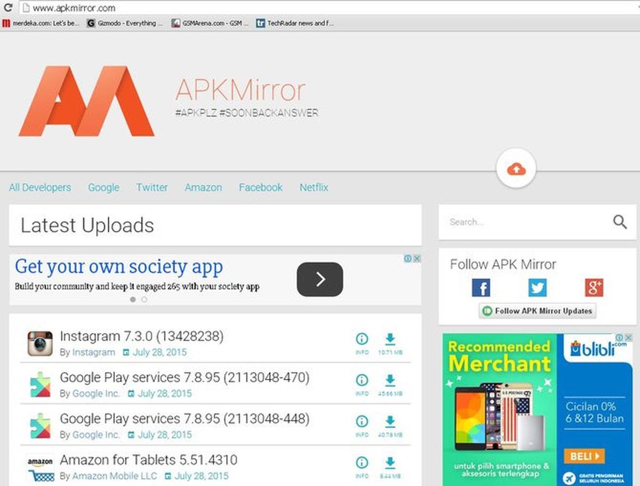The image size is (640, 486).
Task: Click the orange cloud upload button
Action: pyautogui.click(x=516, y=169)
